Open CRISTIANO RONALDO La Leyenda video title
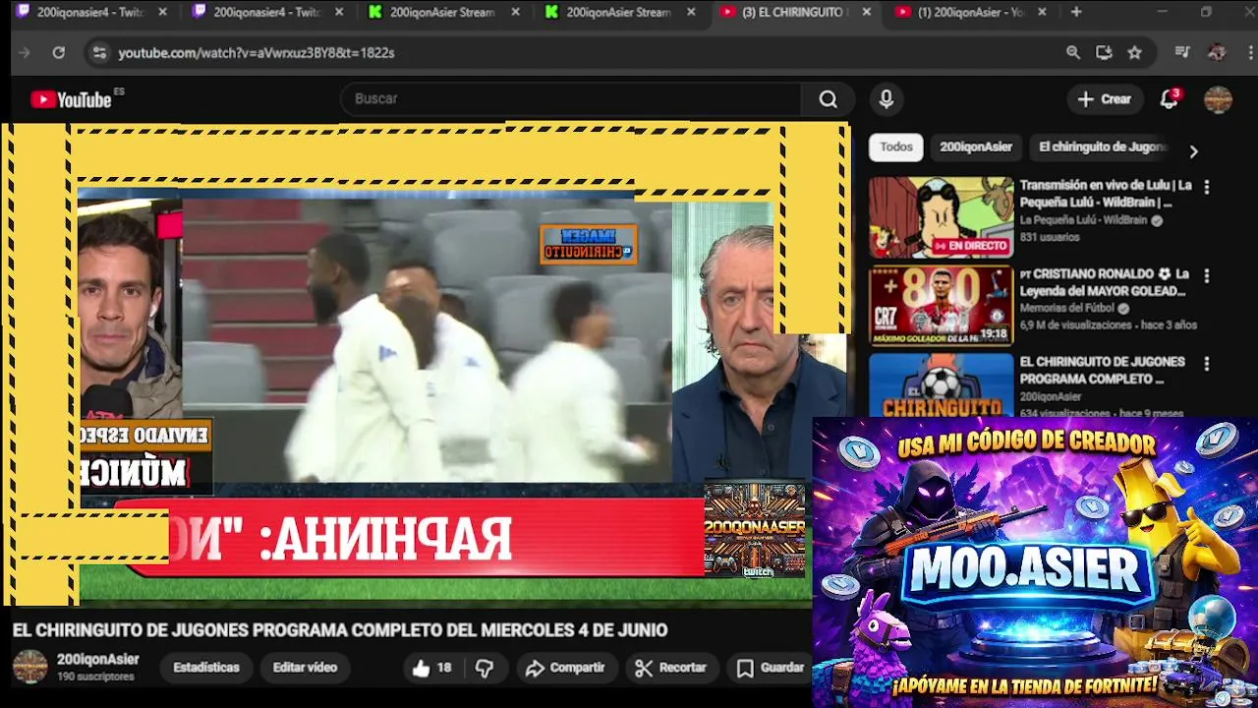 1105,282
